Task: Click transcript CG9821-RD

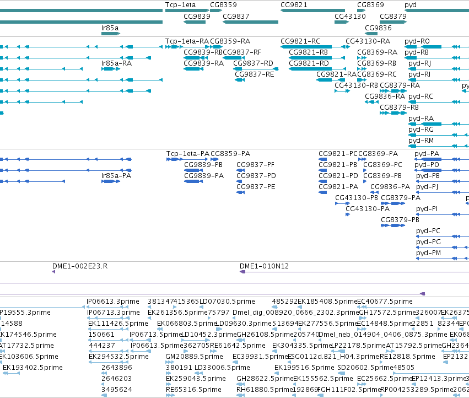Action: 309,63
